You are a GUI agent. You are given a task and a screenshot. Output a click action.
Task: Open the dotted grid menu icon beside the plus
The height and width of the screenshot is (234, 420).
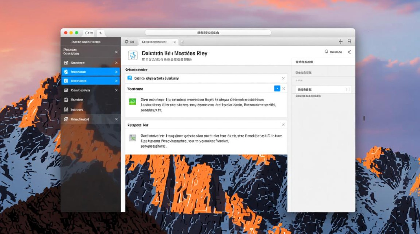349,41
